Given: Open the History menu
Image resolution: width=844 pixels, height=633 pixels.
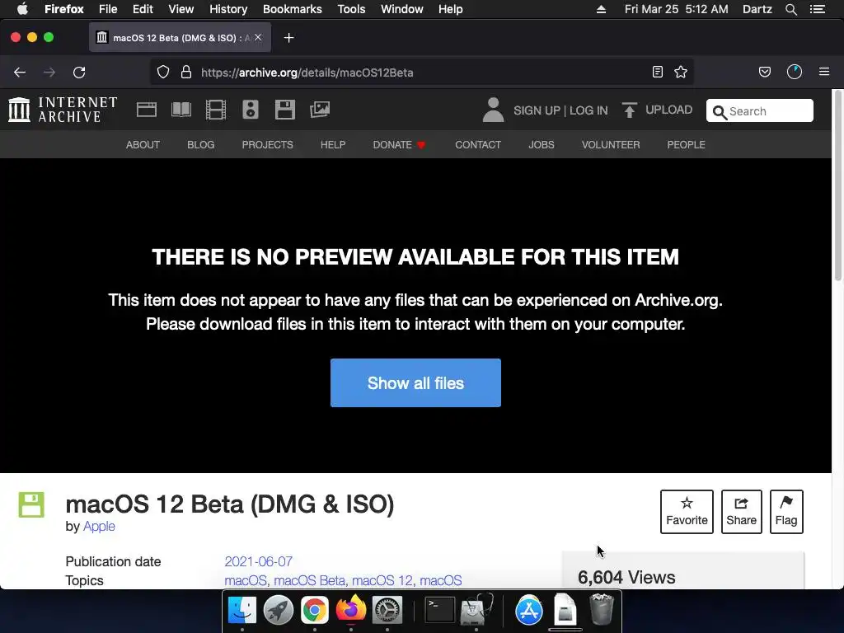Looking at the screenshot, I should pos(228,9).
